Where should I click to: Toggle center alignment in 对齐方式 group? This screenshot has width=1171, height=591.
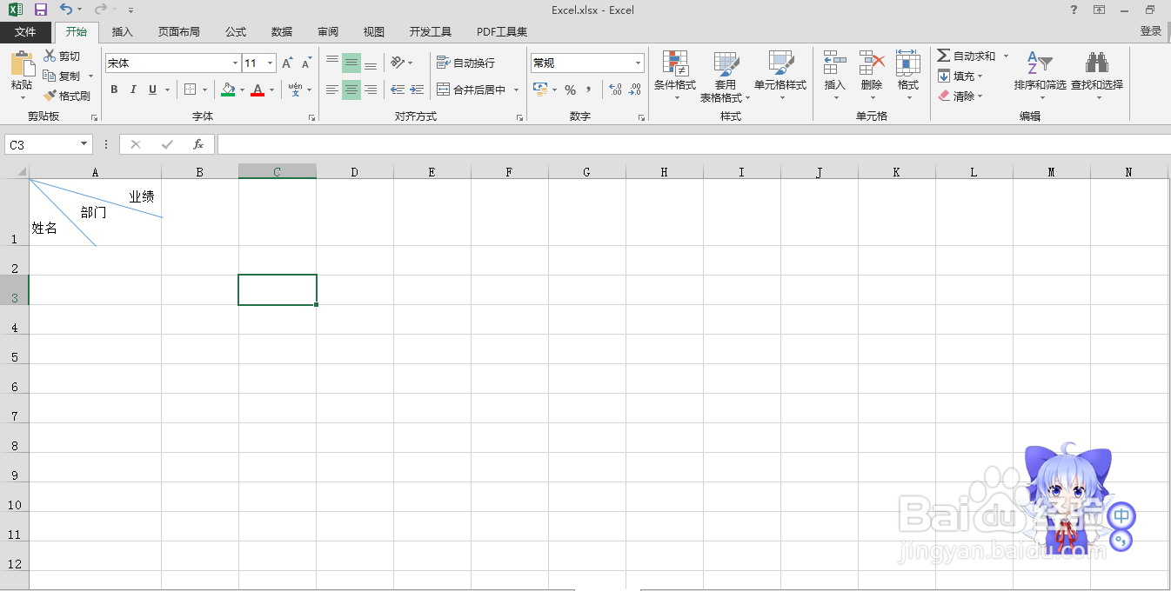(351, 90)
